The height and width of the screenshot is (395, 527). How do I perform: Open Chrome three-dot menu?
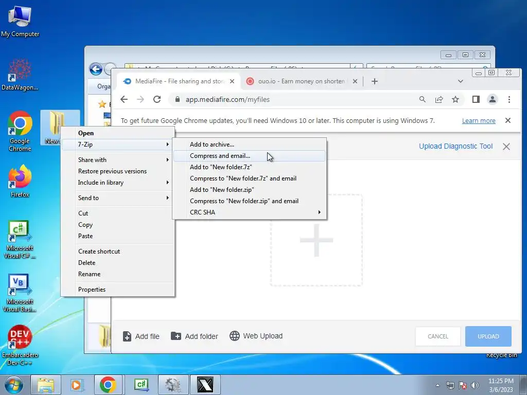(x=509, y=99)
